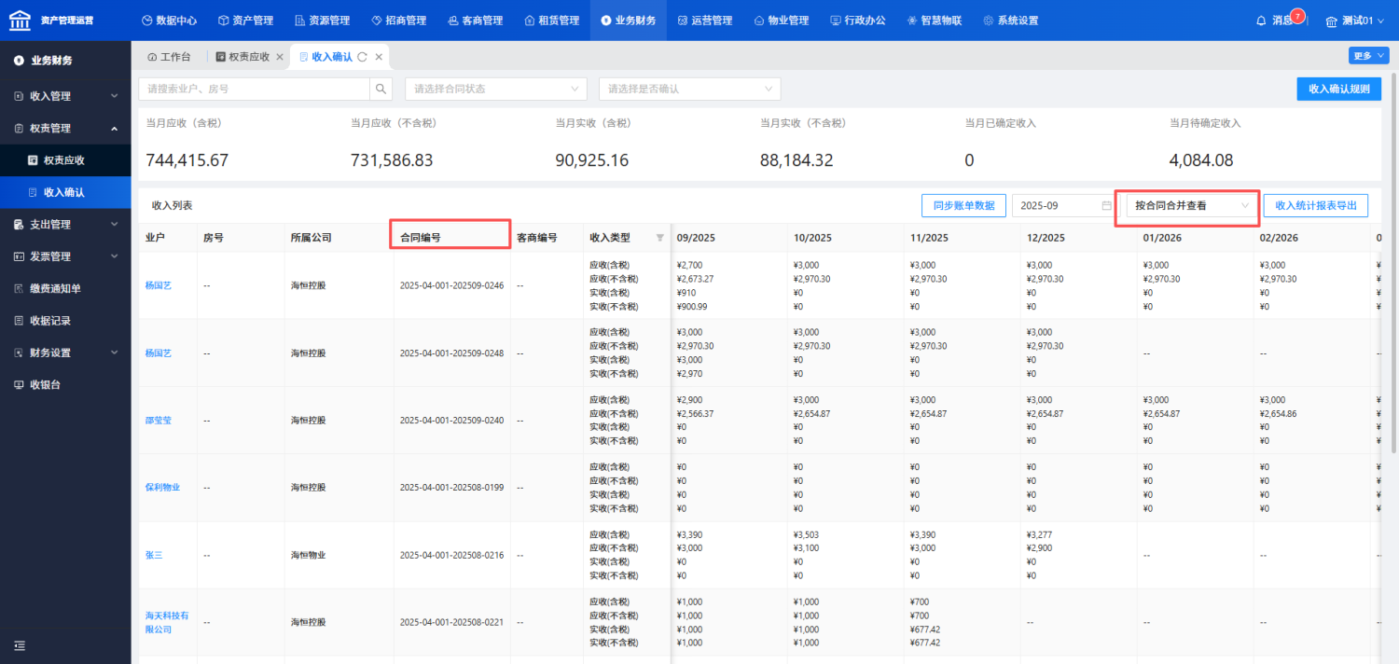The width and height of the screenshot is (1399, 664).
Task: Open the 按合同合并查看 view dropdown
Action: 1191,205
